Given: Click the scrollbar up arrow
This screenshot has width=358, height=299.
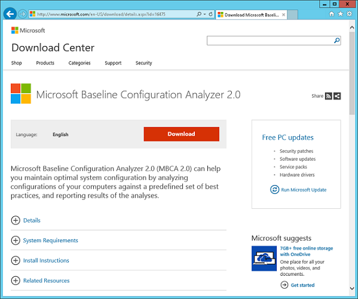Looking at the screenshot, I should pyautogui.click(x=352, y=27).
